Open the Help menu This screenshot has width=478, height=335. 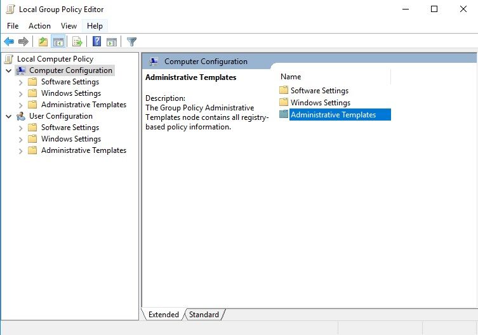click(95, 26)
